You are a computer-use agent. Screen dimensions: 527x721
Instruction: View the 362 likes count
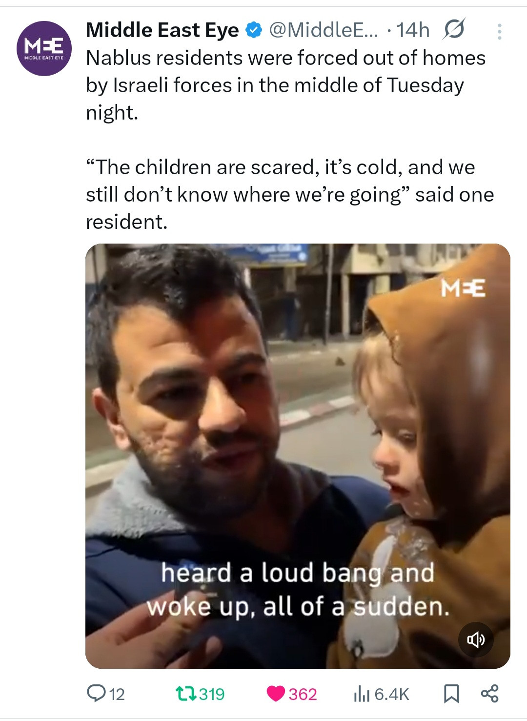coord(303,694)
